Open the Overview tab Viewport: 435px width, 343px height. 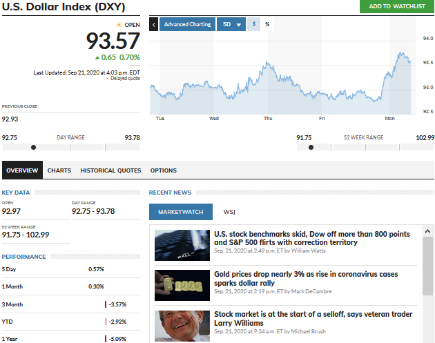pos(22,170)
